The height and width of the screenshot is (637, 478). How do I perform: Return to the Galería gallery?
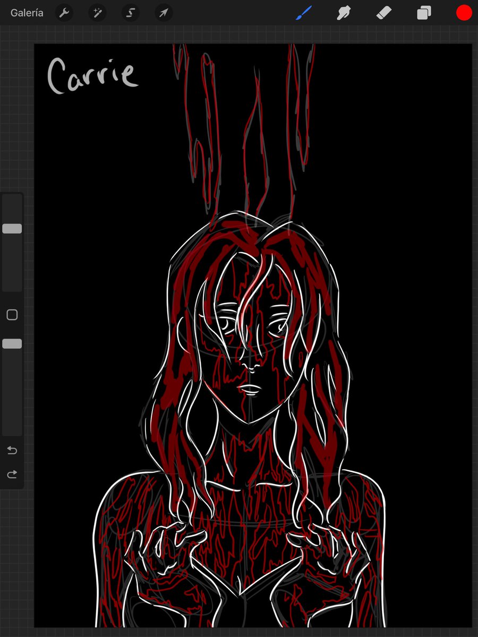coord(27,13)
